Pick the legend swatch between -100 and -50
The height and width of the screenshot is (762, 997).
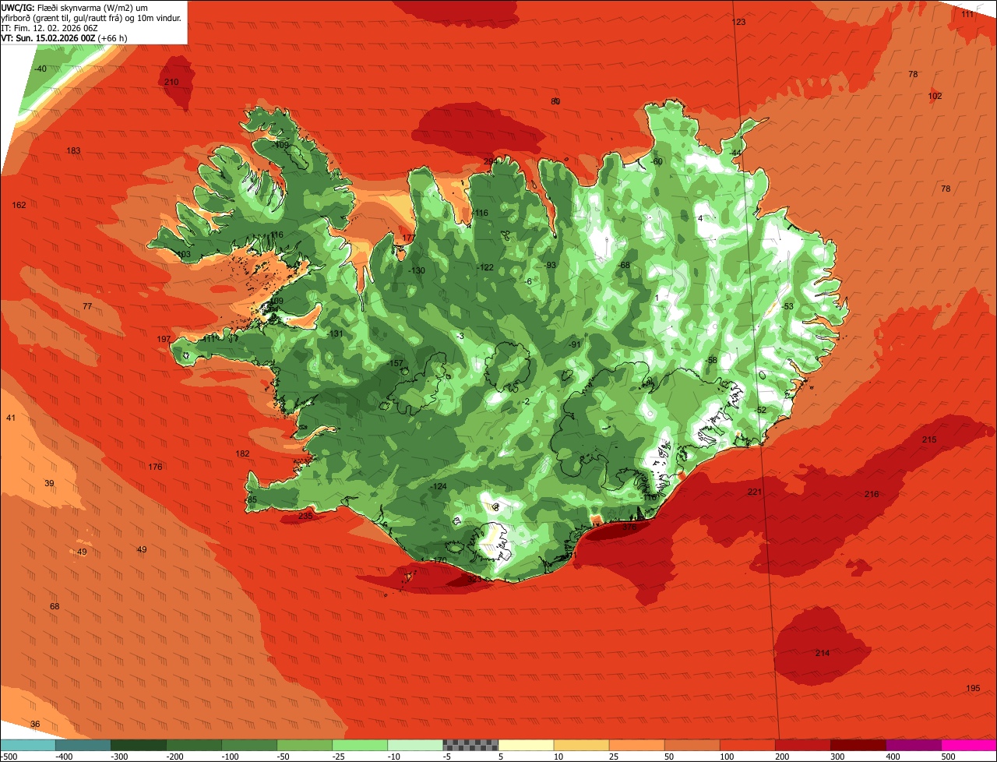point(249,745)
